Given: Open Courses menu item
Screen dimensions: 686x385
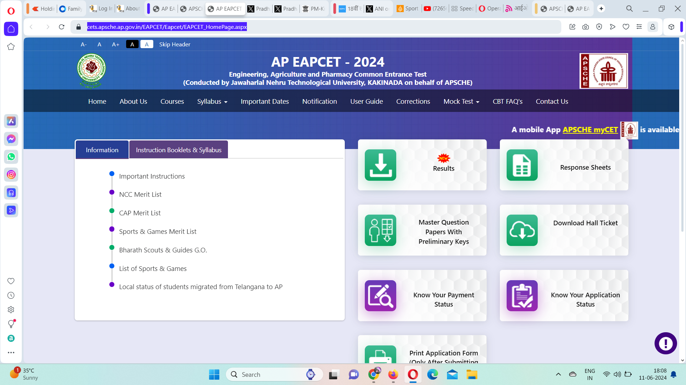Looking at the screenshot, I should (x=172, y=102).
